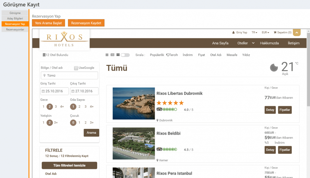Sort by İndirim
Screen dimensions: 310x178
point(188,55)
